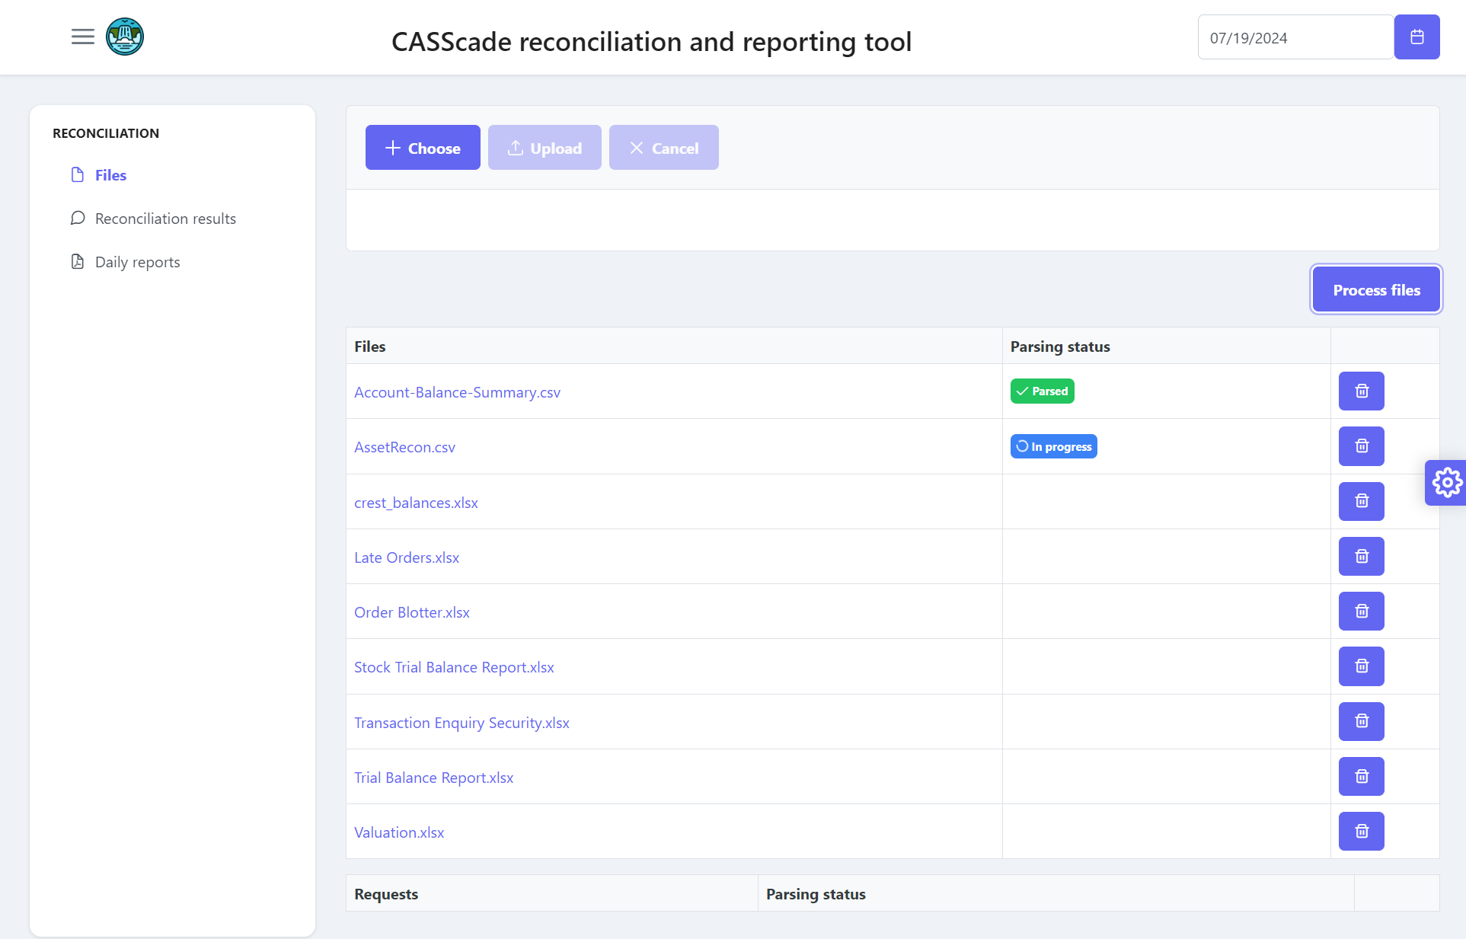Open the hamburger navigation menu
This screenshot has height=939, width=1466.
(83, 37)
